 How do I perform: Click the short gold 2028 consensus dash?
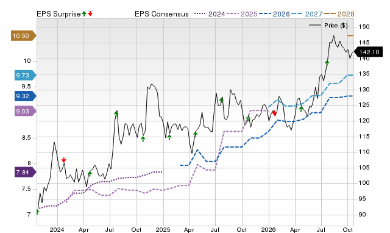point(350,35)
